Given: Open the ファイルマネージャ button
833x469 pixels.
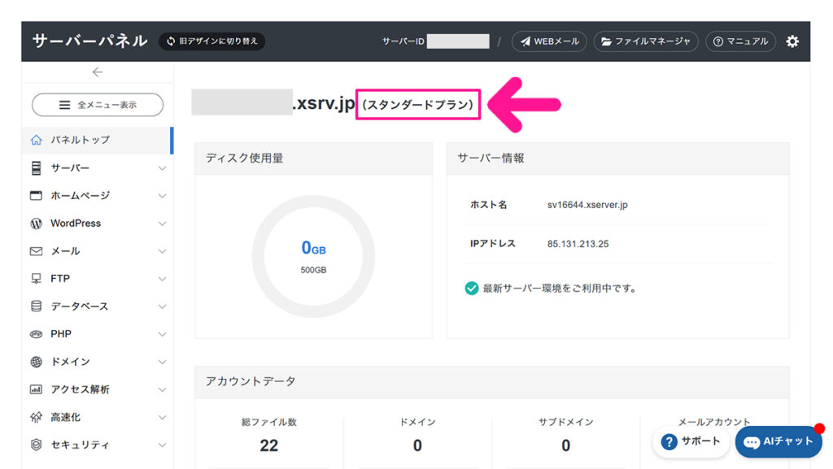Looking at the screenshot, I should (646, 41).
